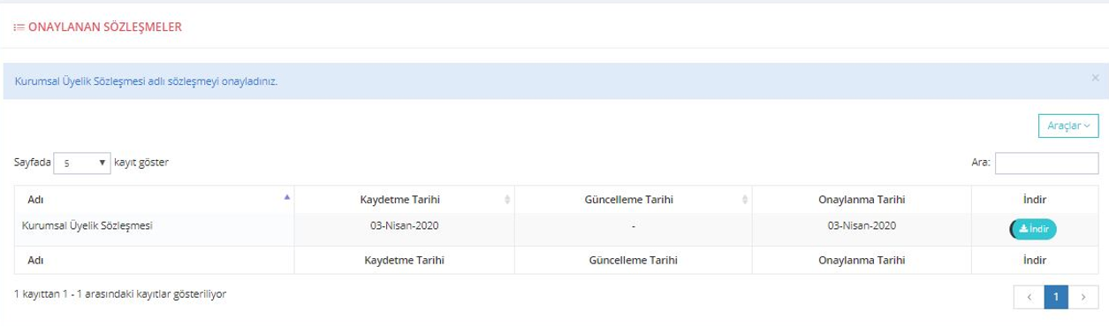Sort table by Adı column

point(155,200)
